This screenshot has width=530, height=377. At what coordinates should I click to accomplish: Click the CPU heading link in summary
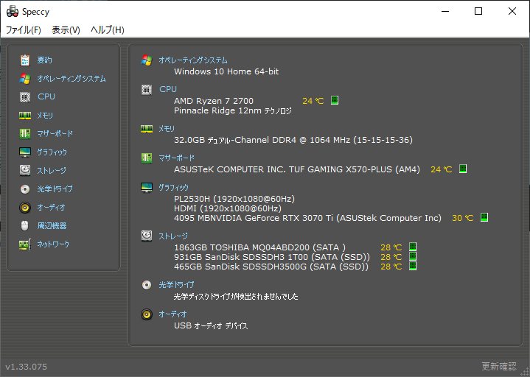click(168, 89)
